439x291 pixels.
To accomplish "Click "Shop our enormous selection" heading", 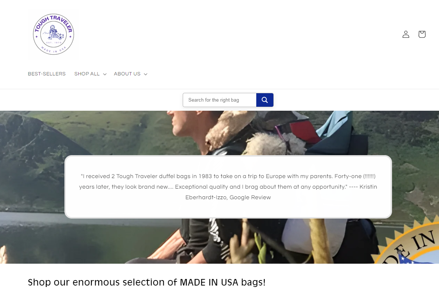I will 147,282.
